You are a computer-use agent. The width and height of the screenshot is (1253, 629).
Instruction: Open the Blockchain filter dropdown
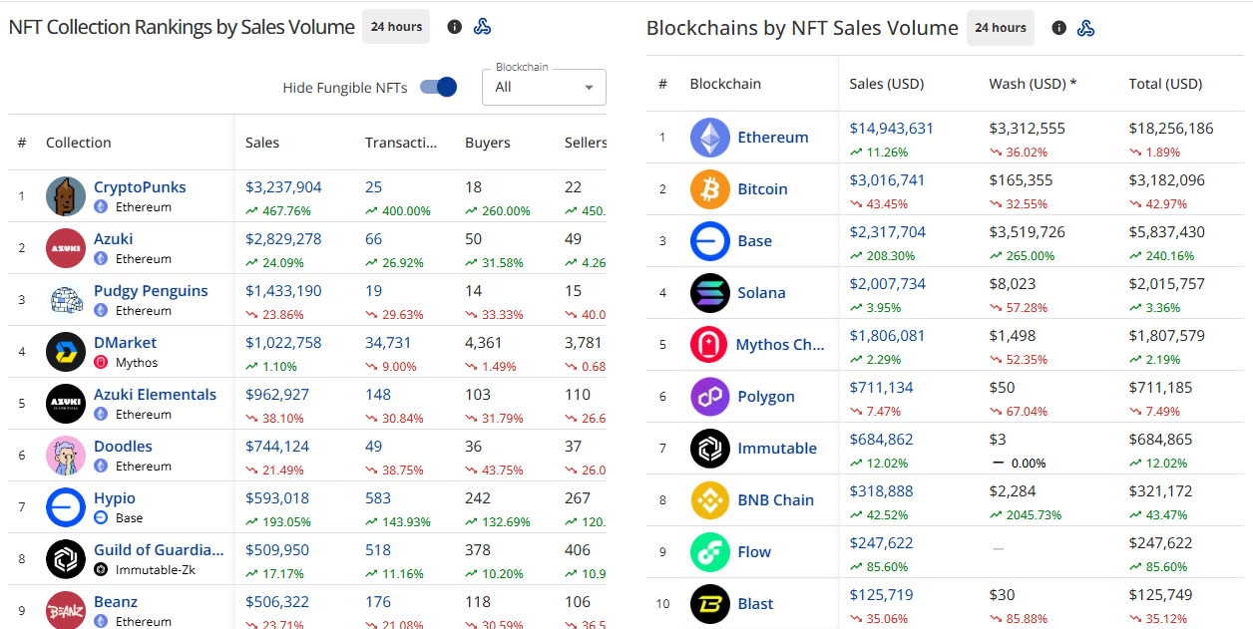[543, 87]
